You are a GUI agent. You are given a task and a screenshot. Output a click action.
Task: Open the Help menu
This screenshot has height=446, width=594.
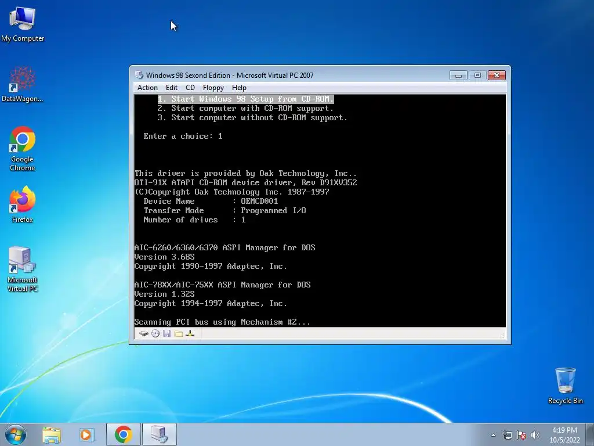(239, 88)
